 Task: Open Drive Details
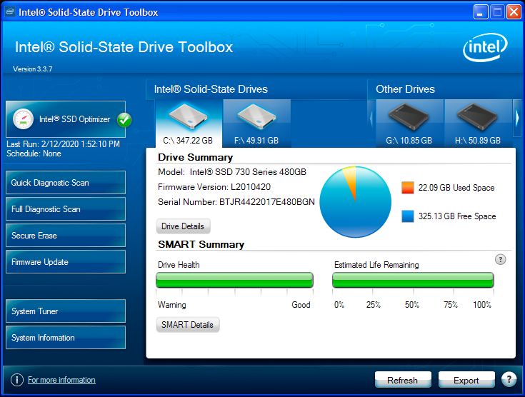pyautogui.click(x=183, y=226)
